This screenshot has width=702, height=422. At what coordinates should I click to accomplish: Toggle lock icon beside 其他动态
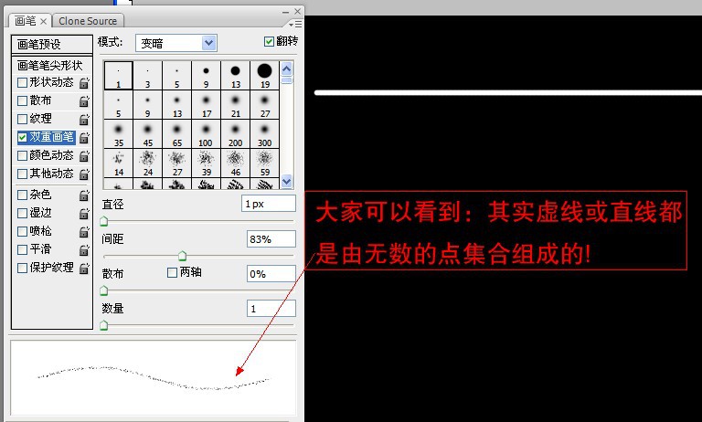click(84, 174)
